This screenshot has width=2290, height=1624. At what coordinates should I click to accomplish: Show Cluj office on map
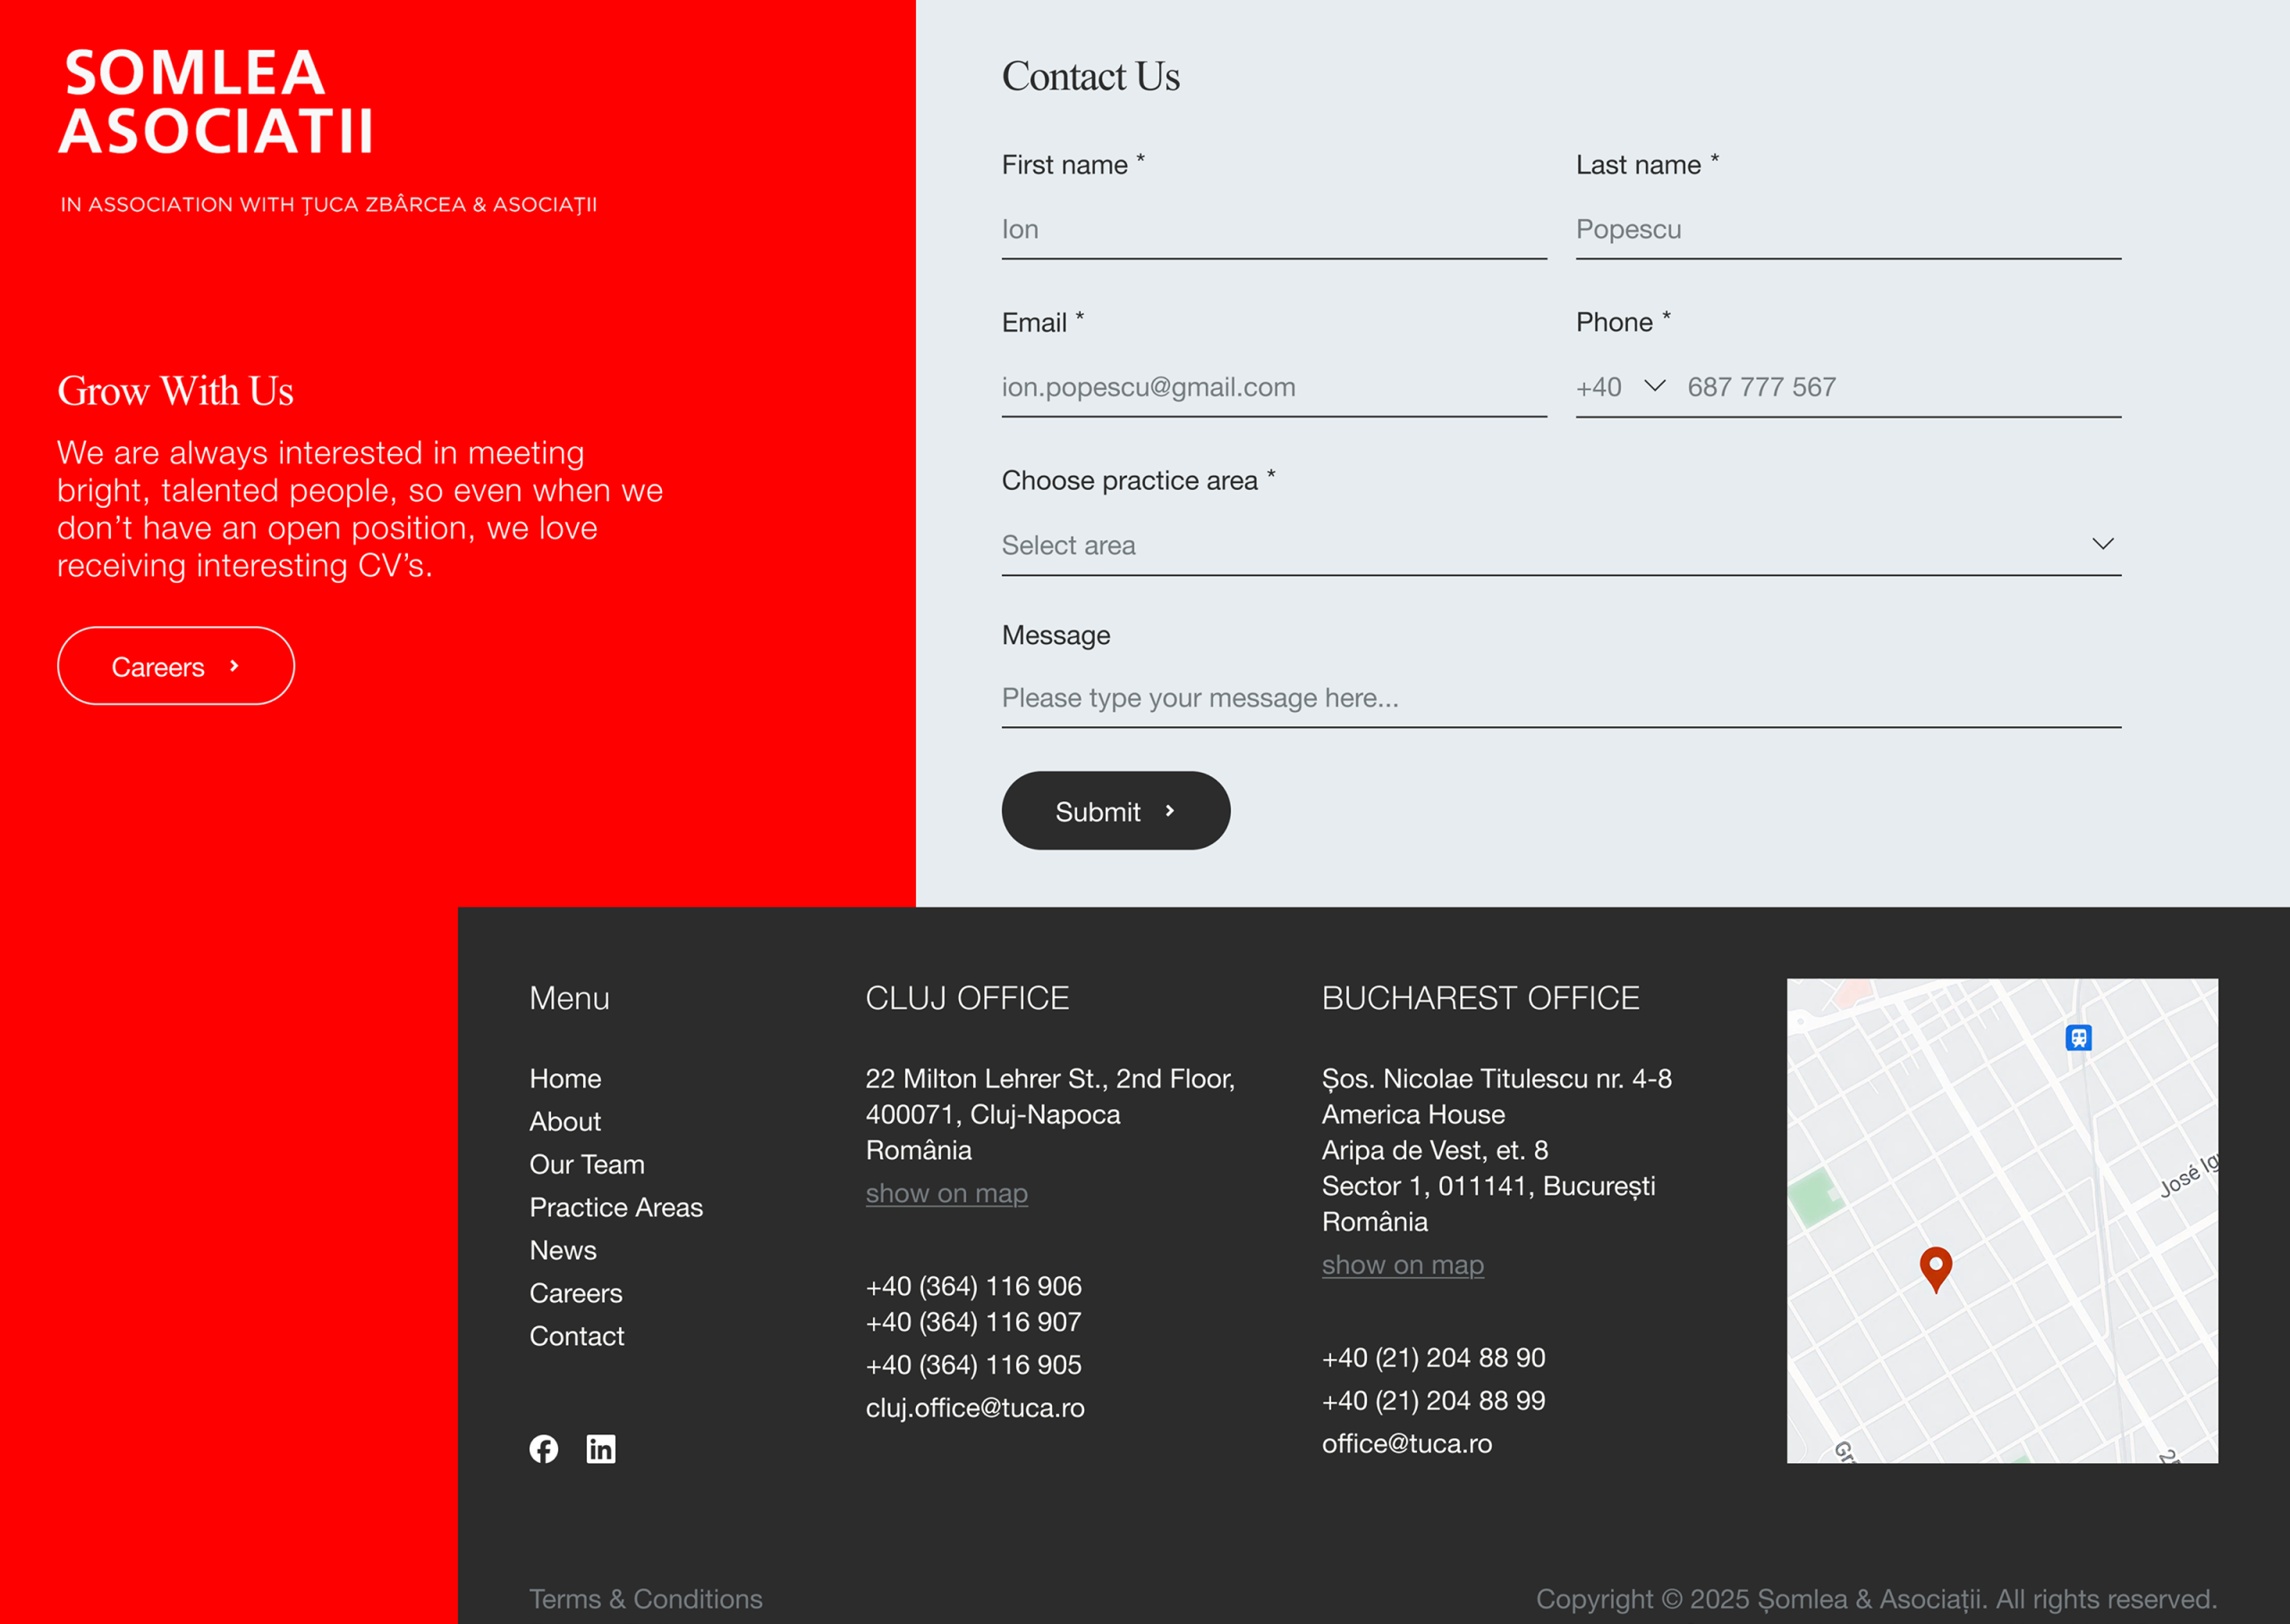click(946, 1193)
